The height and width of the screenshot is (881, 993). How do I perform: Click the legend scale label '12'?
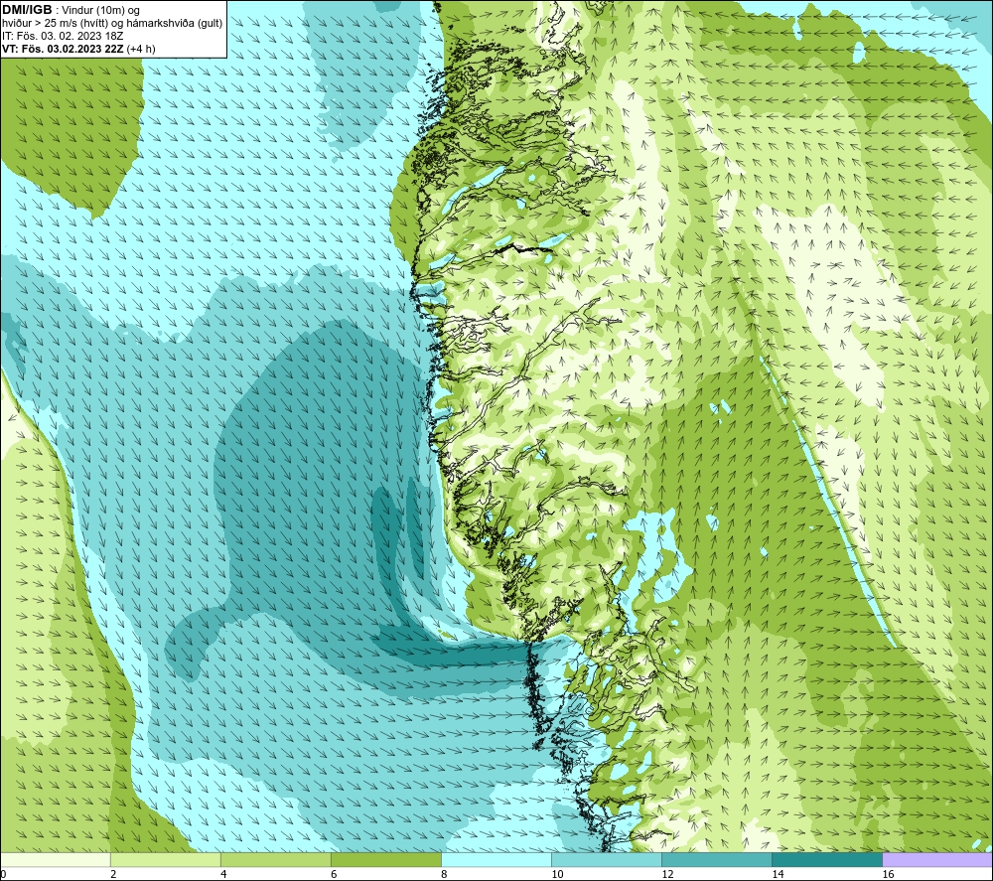pos(667,875)
